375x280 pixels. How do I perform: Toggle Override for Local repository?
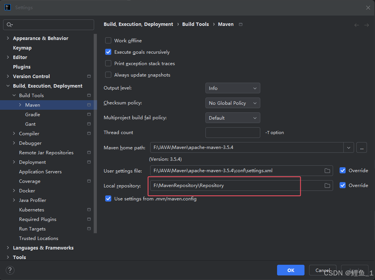pyautogui.click(x=343, y=185)
